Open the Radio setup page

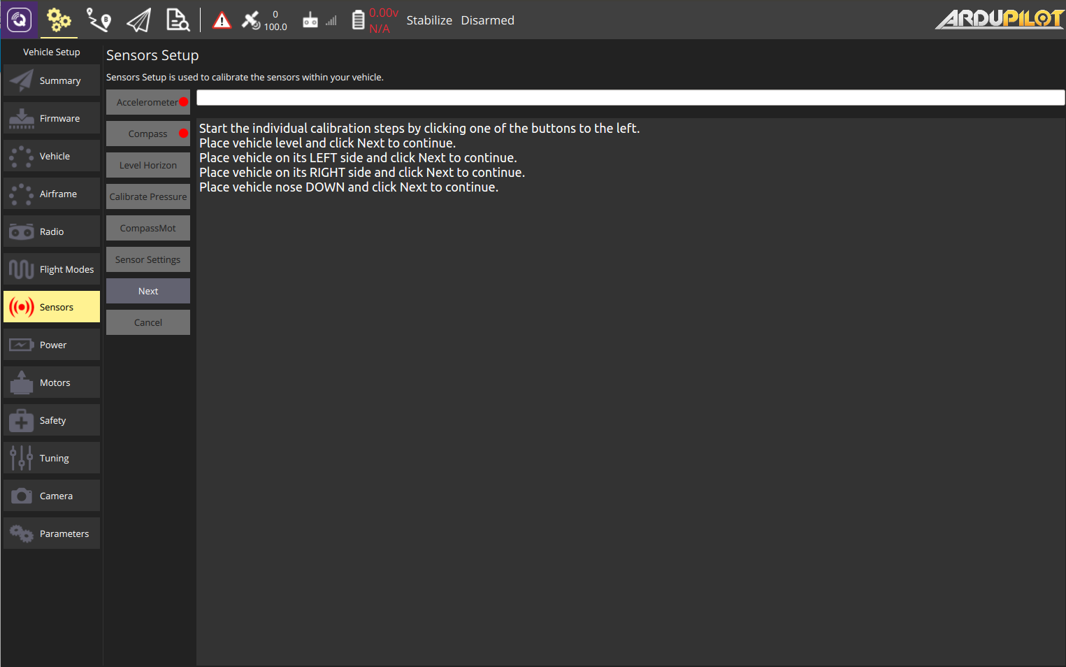[52, 231]
